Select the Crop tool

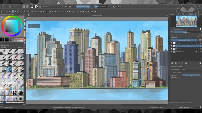click(x=46, y=12)
